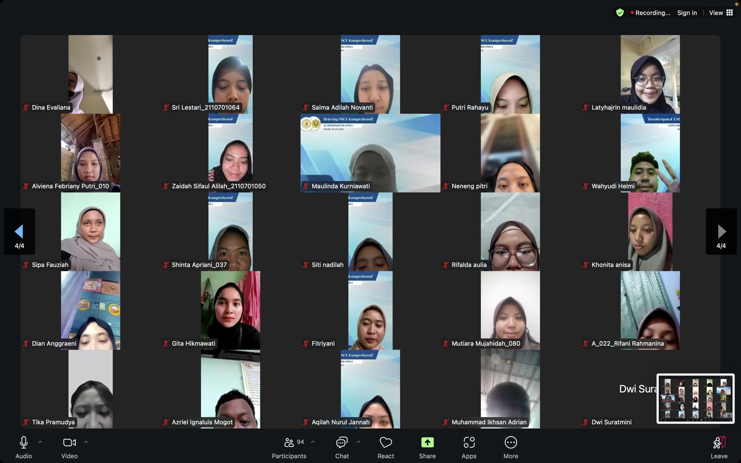Open the More options menu
This screenshot has width=741, height=463.
coord(510,447)
